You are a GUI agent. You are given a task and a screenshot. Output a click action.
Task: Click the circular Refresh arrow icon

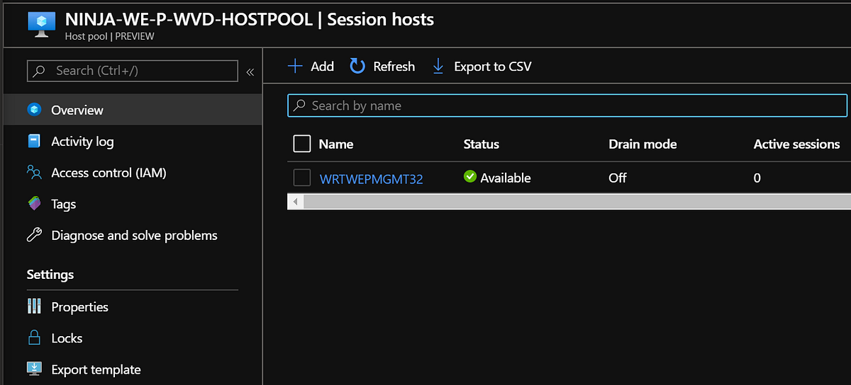pos(358,66)
